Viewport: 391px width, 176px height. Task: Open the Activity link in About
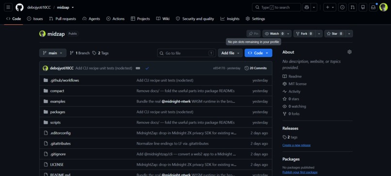[292, 91]
